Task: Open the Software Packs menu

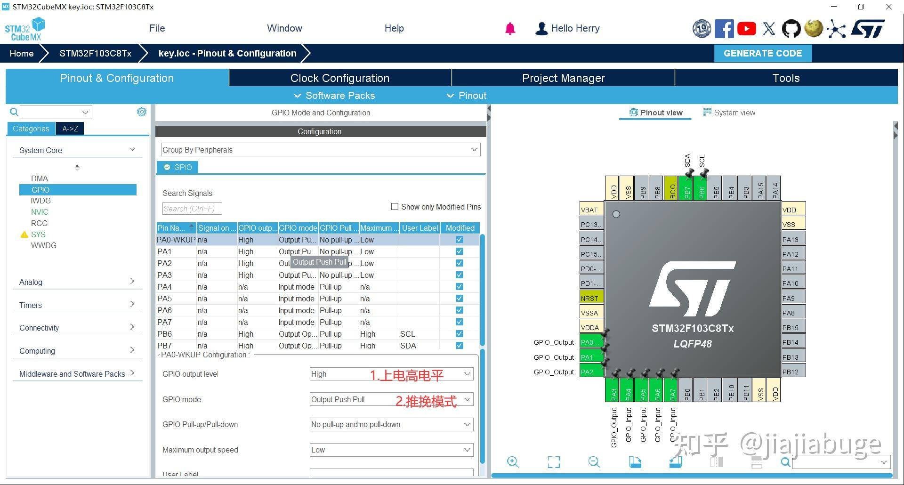Action: (x=334, y=96)
